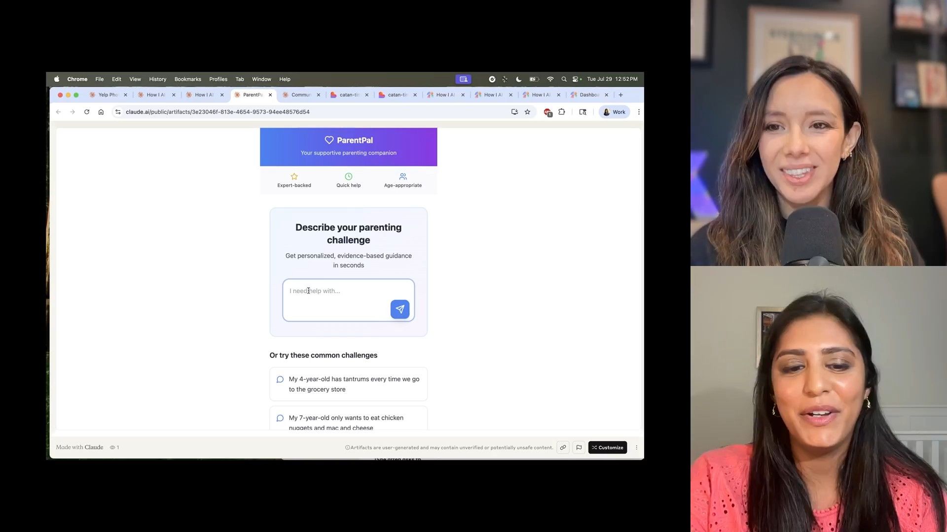The height and width of the screenshot is (532, 947).
Task: Open the File menu
Action: tap(100, 79)
